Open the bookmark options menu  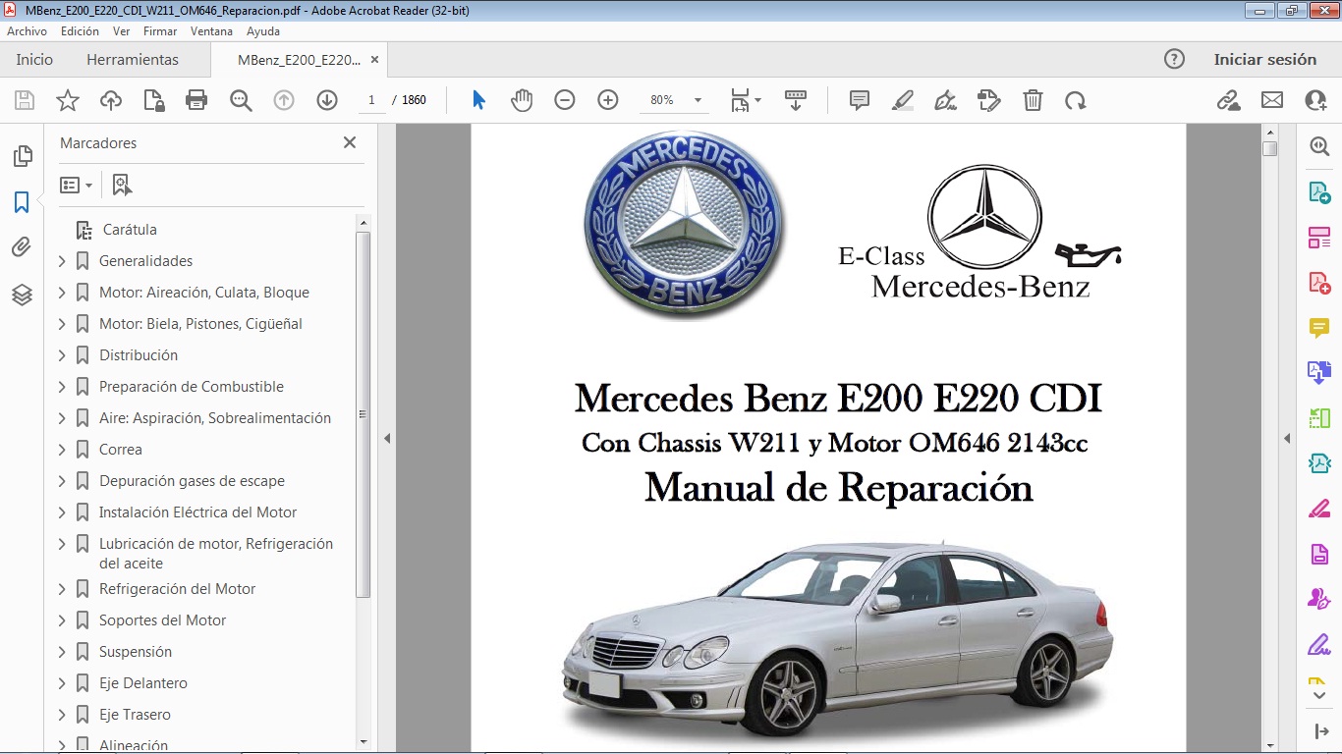(77, 185)
